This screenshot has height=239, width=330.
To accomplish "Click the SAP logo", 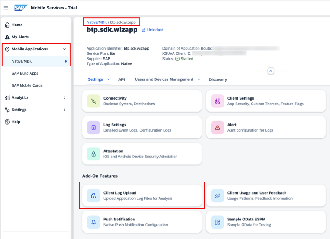I will [21, 8].
